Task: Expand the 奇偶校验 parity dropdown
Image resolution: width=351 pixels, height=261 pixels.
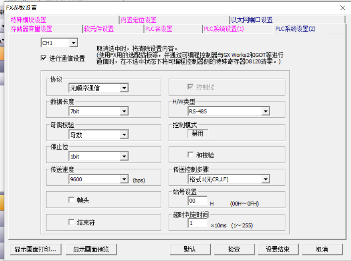Action: click(x=124, y=135)
